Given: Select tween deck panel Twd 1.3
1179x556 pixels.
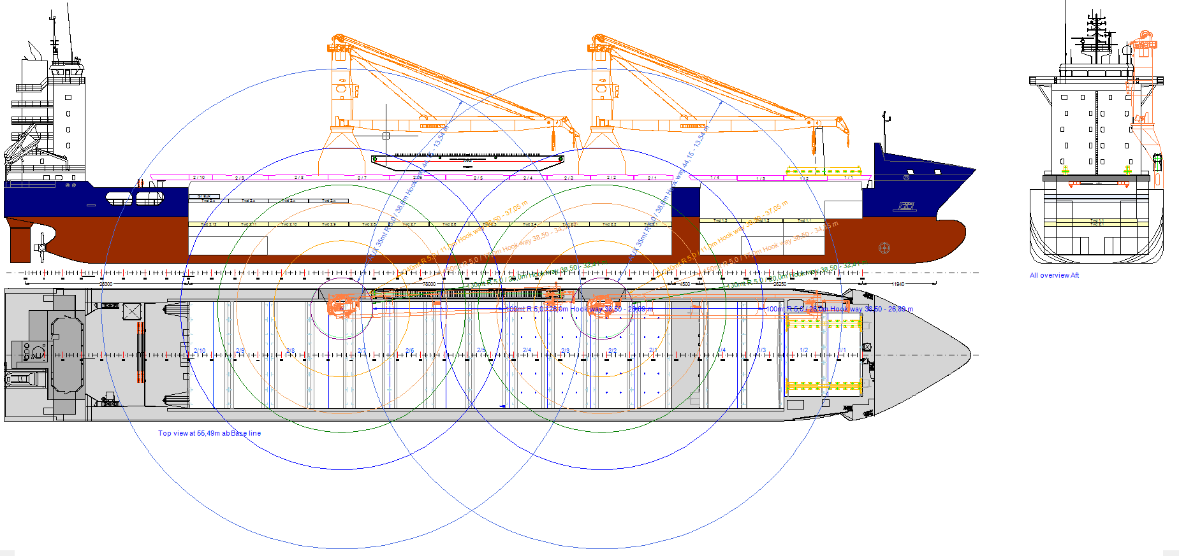Looking at the screenshot, I should pyautogui.click(x=720, y=220).
